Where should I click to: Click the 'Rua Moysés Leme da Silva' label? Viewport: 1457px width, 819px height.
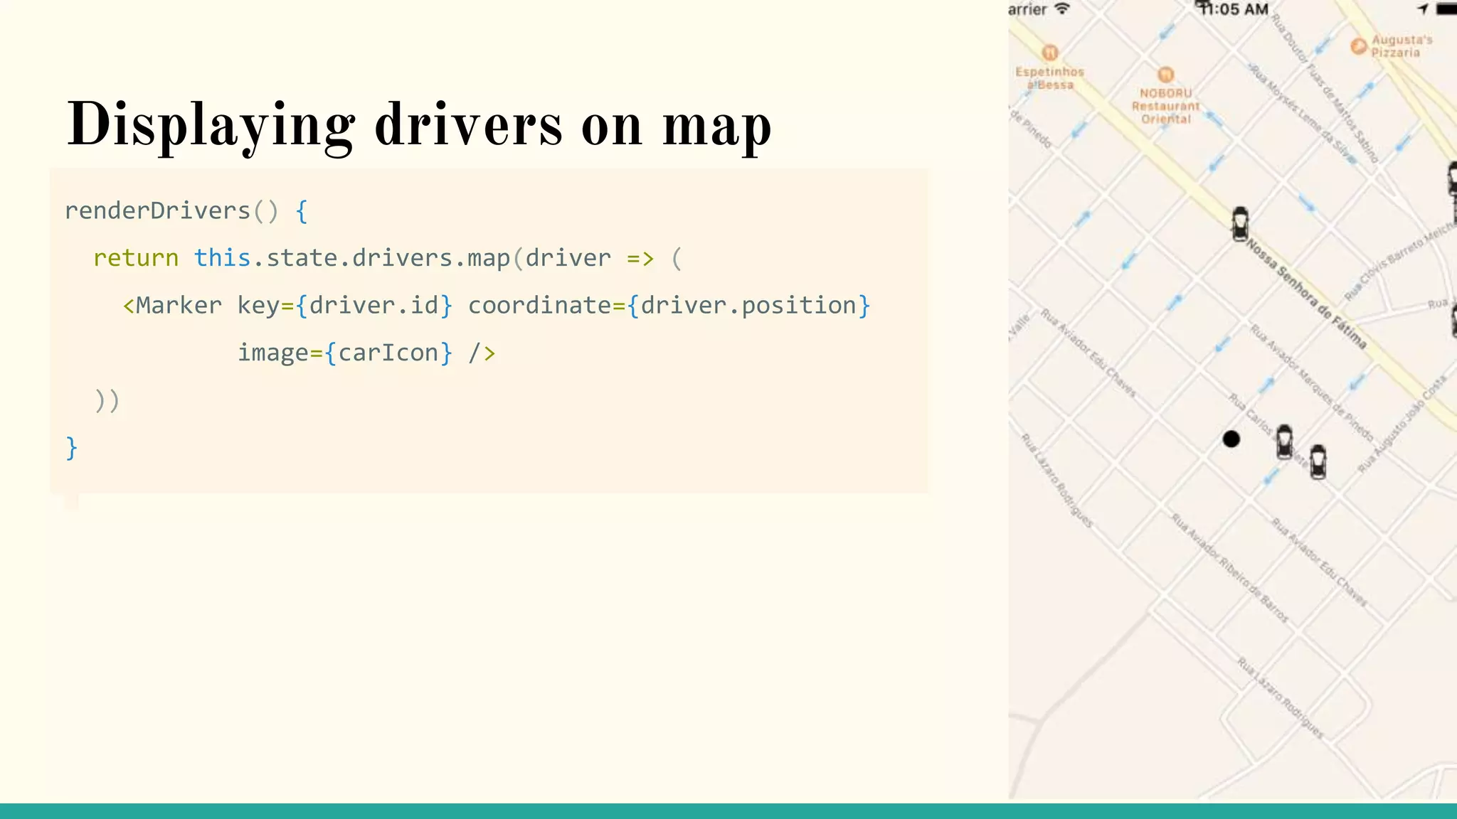[1303, 114]
